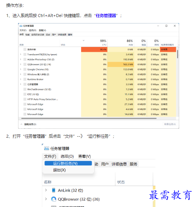Open 文件(F) menu in upper Task Manager
Screen dimensions: 195x207
23,30
